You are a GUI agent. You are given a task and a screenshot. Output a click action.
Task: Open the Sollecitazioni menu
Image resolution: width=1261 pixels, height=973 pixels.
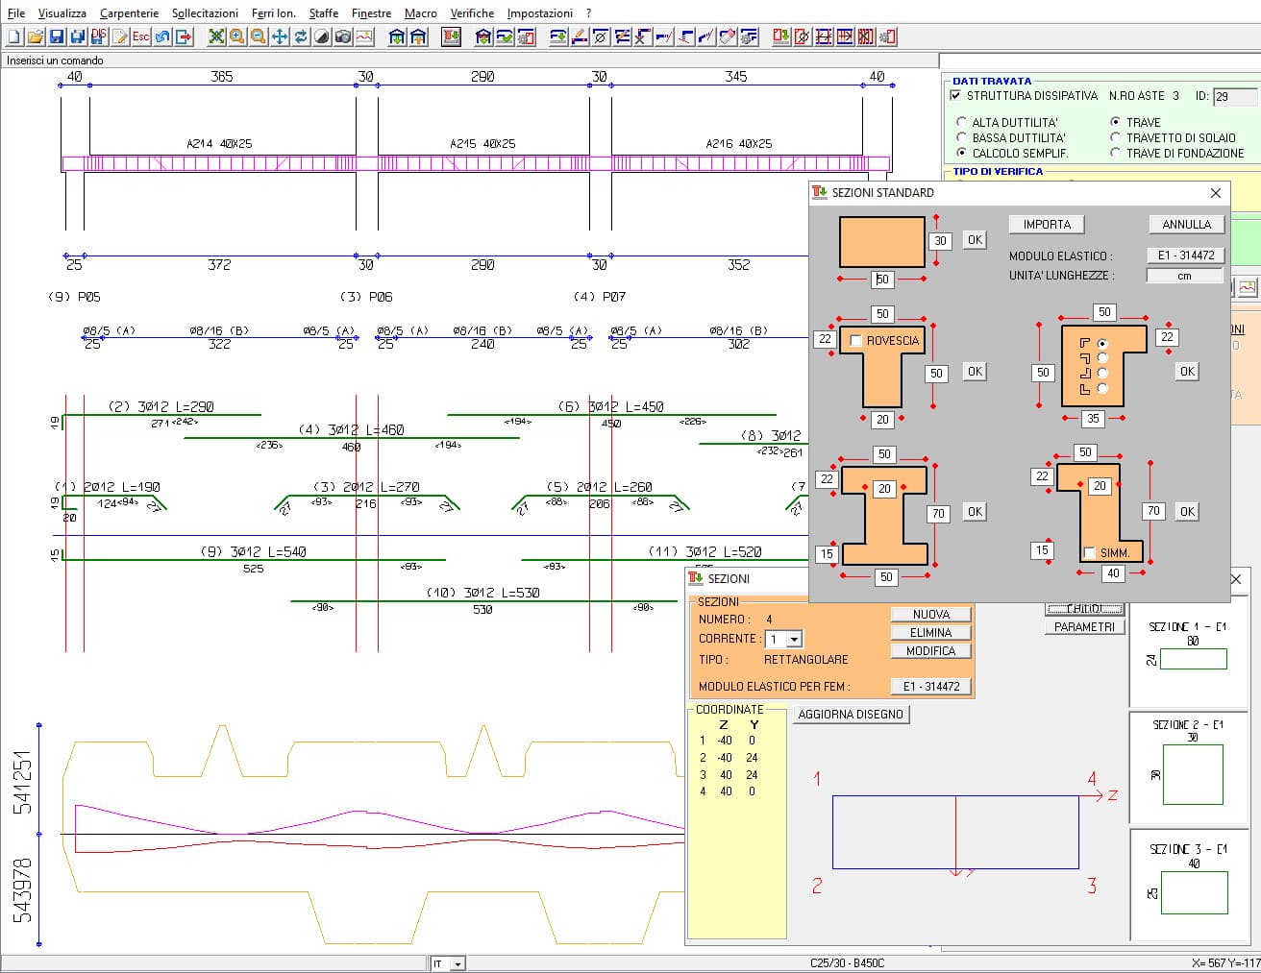click(206, 13)
